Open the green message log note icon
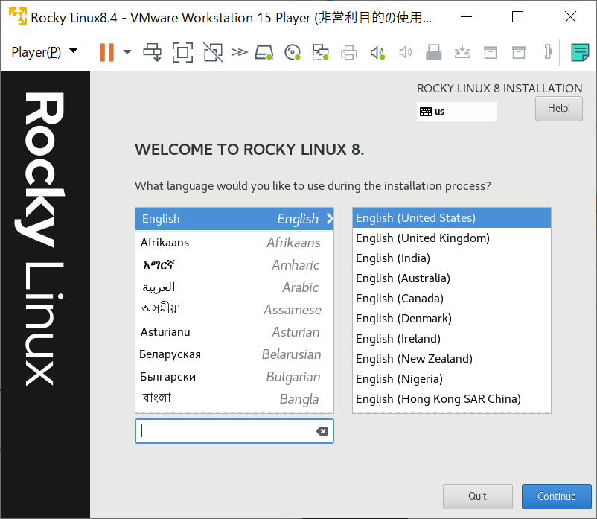Viewport: 597px width, 519px height. tap(579, 52)
